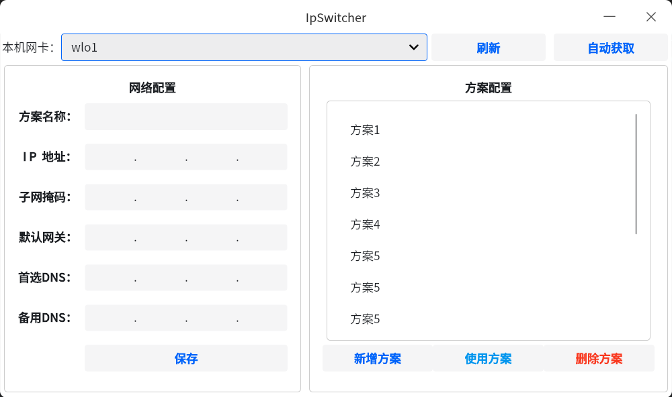Click the 自动获取 button
Image resolution: width=672 pixels, height=397 pixels.
pos(610,48)
